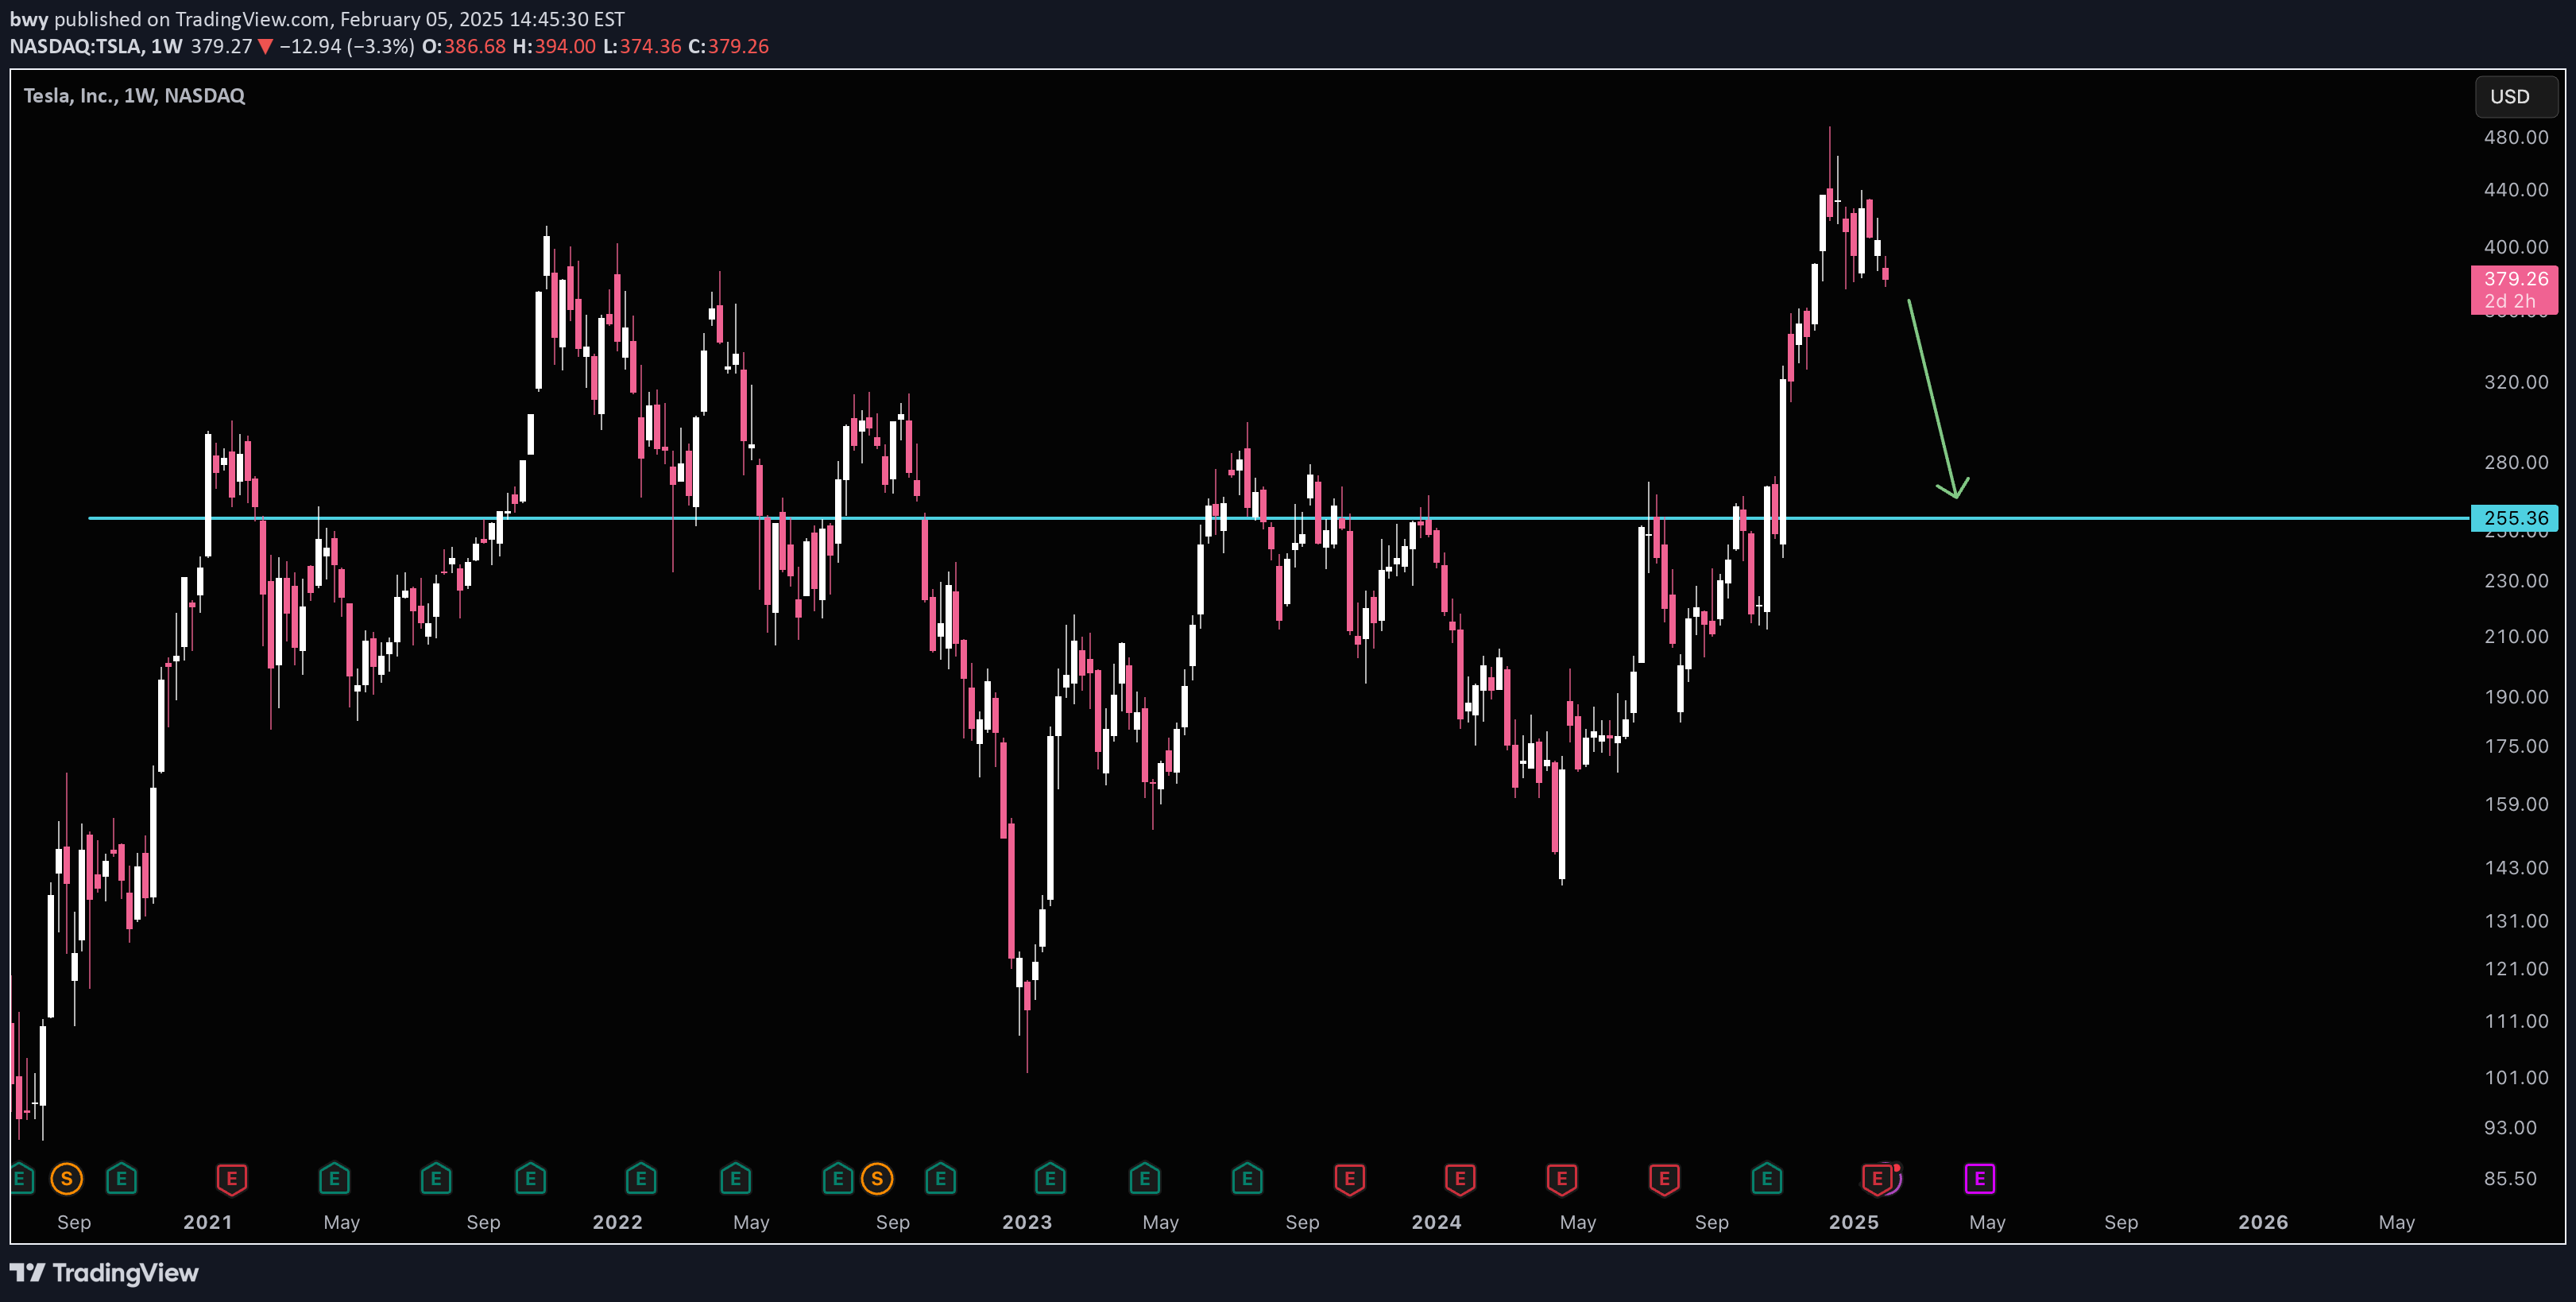Open the green E earnings marker beside the 2023 label
The image size is (2576, 1302).
coord(1050,1179)
